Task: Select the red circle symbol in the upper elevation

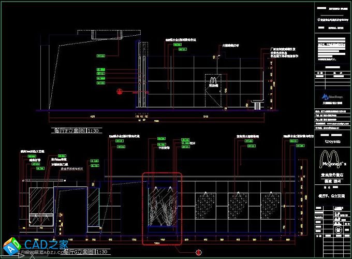Action: coord(119,92)
